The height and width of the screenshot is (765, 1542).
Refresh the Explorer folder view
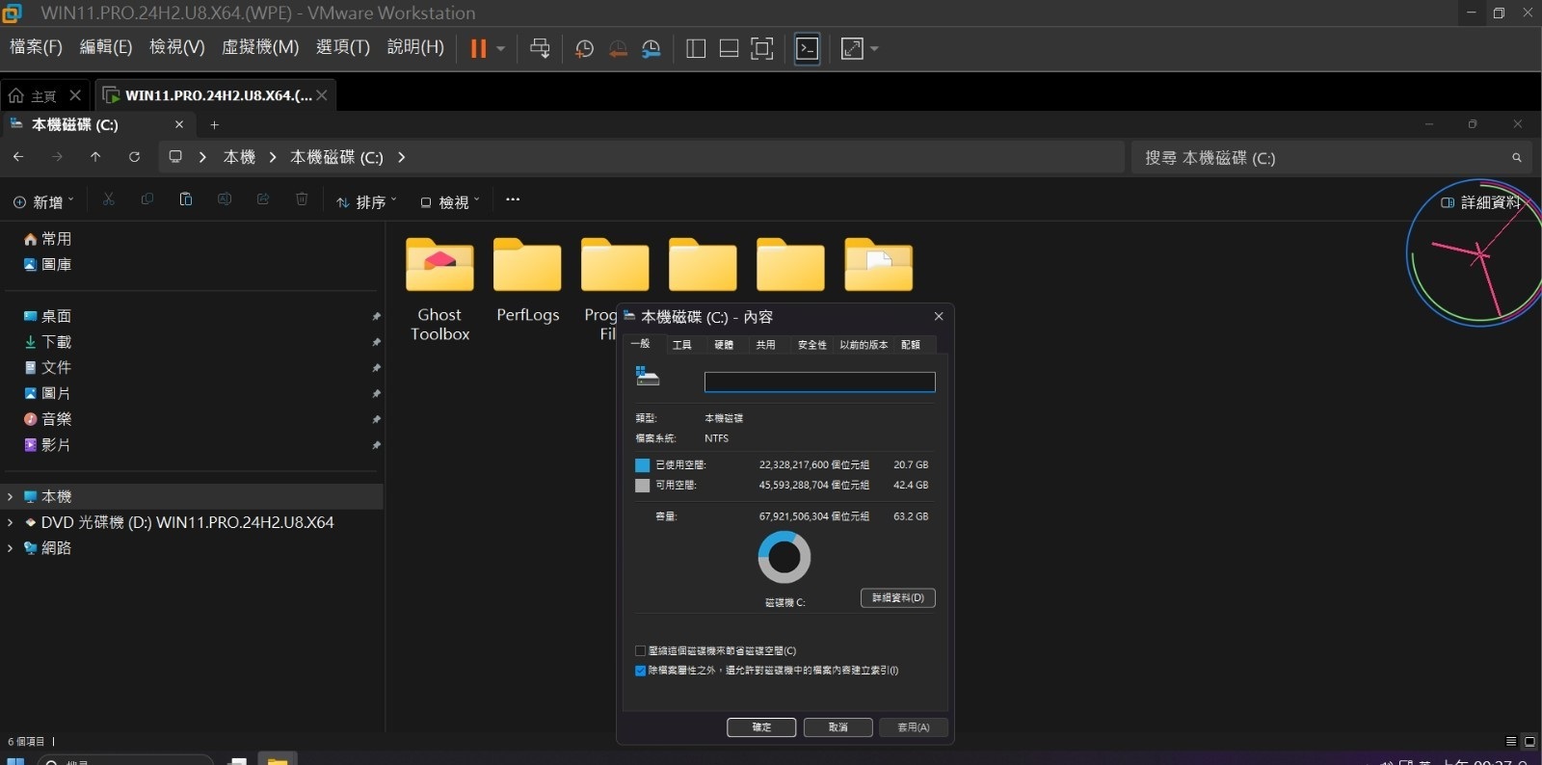click(134, 156)
